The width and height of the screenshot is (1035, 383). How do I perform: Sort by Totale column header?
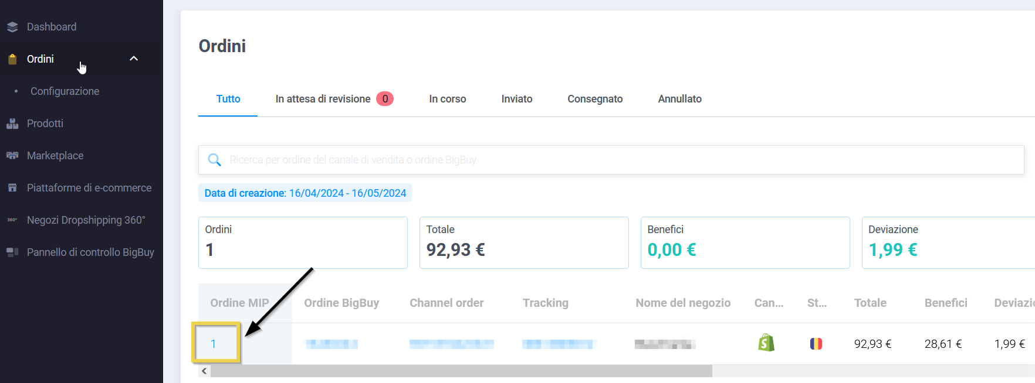click(x=870, y=303)
